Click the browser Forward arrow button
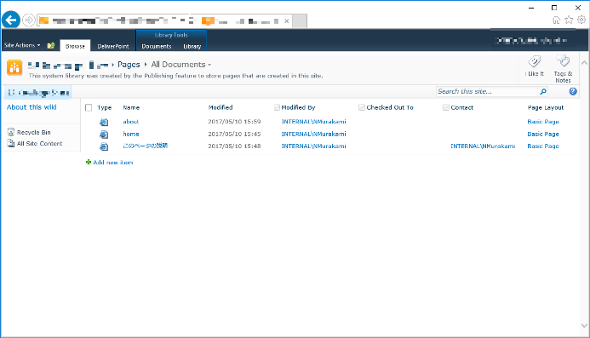This screenshot has width=590, height=338. click(x=29, y=20)
